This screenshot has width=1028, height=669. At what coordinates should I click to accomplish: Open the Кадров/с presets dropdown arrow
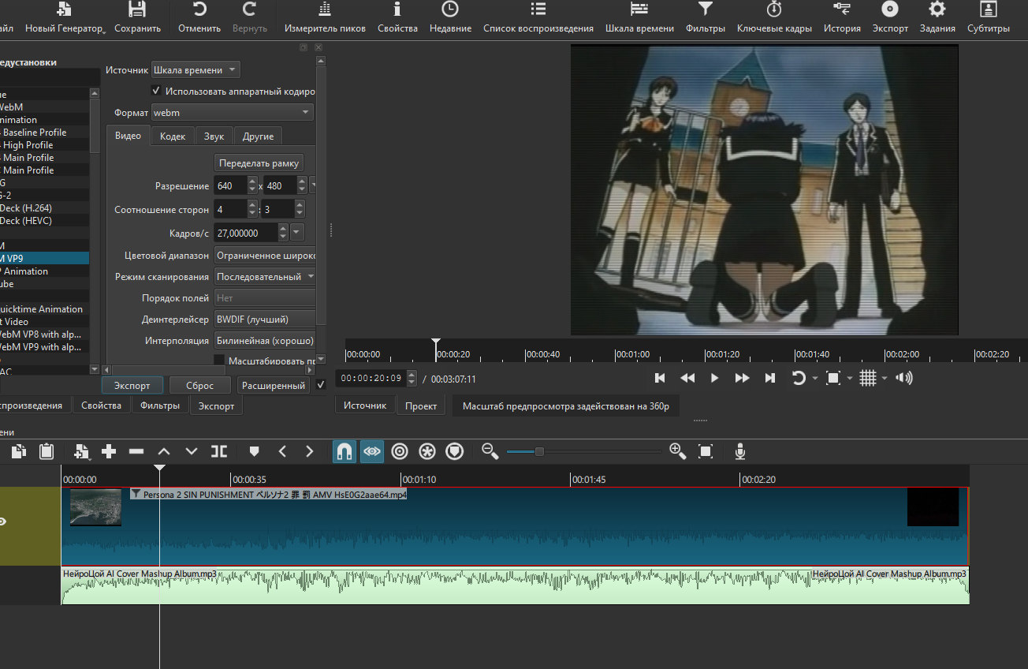(x=297, y=232)
